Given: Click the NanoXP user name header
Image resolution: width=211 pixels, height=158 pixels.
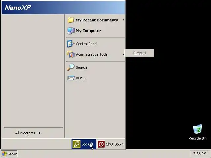Looking at the screenshot, I should click(18, 8).
